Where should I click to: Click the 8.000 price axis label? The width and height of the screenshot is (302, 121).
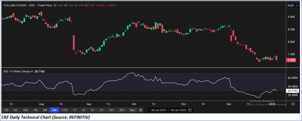pos(292,42)
